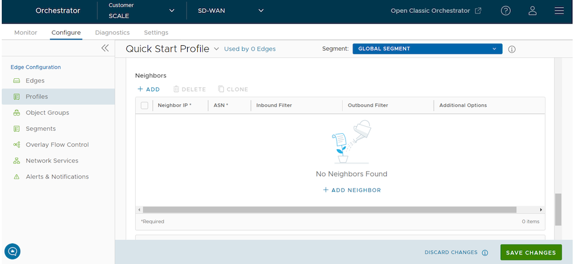Screen dimensions: 574x264
Task: Switch to the Diagnostics tab
Action: point(112,32)
